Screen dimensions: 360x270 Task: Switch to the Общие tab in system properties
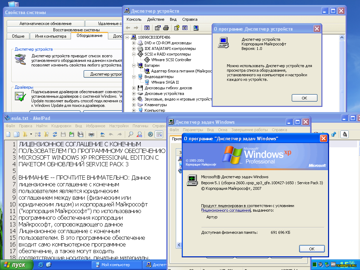coord(18,36)
